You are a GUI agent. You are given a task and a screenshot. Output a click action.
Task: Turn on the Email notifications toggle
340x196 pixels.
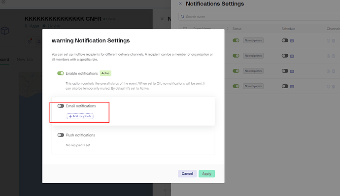point(61,106)
